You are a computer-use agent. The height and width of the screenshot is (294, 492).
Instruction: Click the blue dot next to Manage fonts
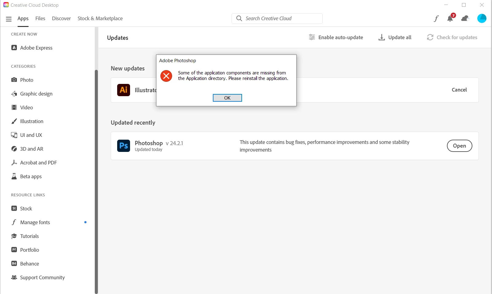pyautogui.click(x=85, y=222)
